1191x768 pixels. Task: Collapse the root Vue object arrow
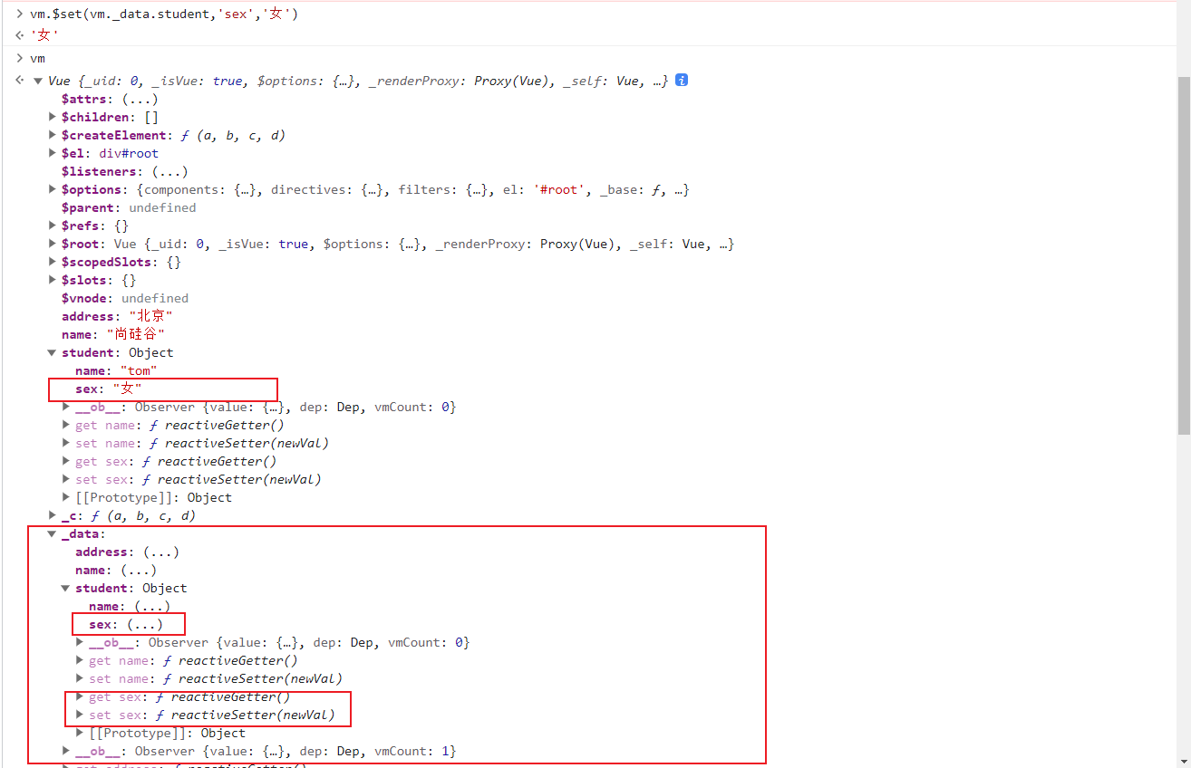click(38, 81)
